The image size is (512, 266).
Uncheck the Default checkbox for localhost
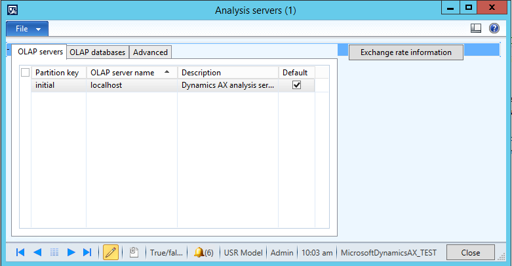296,85
